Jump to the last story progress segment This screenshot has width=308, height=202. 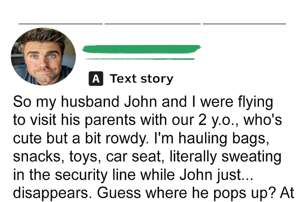pos(244,24)
